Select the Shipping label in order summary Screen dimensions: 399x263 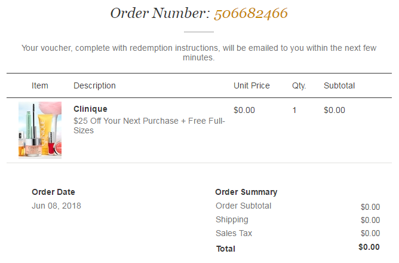pyautogui.click(x=232, y=219)
